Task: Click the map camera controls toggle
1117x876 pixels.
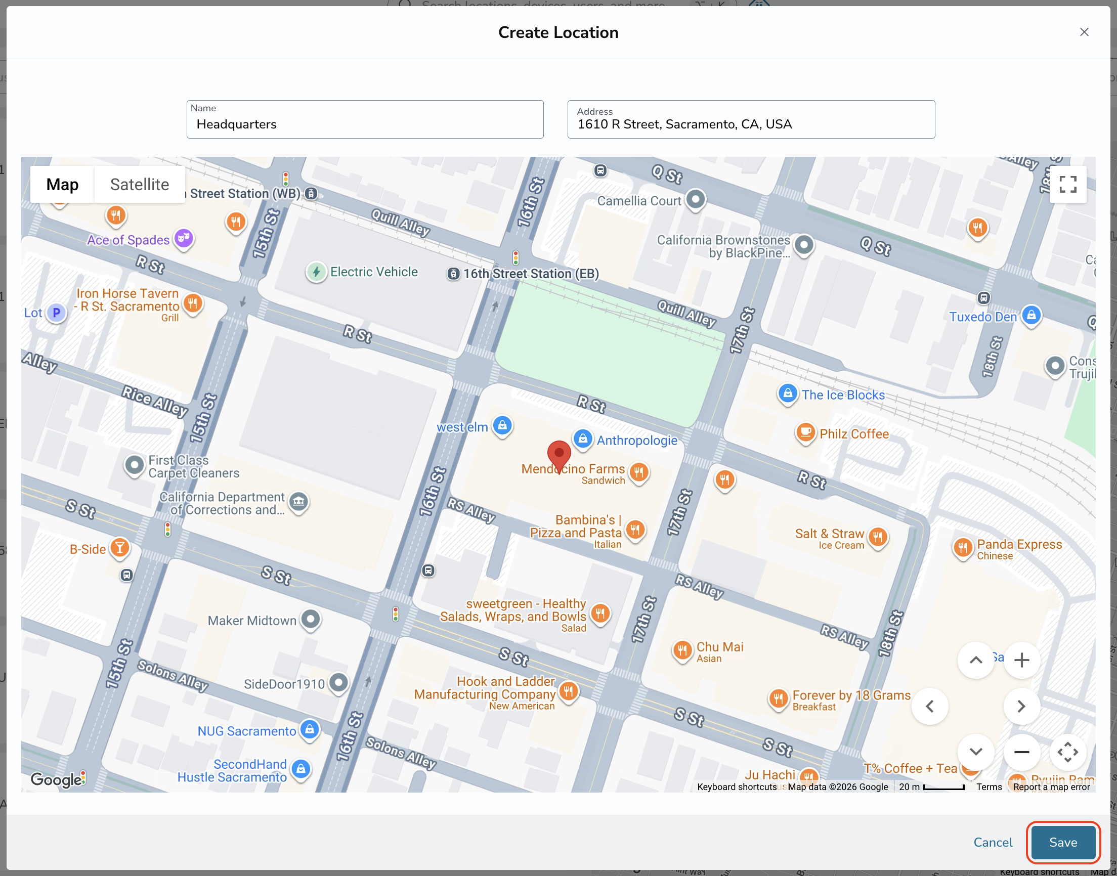Action: coord(1067,752)
